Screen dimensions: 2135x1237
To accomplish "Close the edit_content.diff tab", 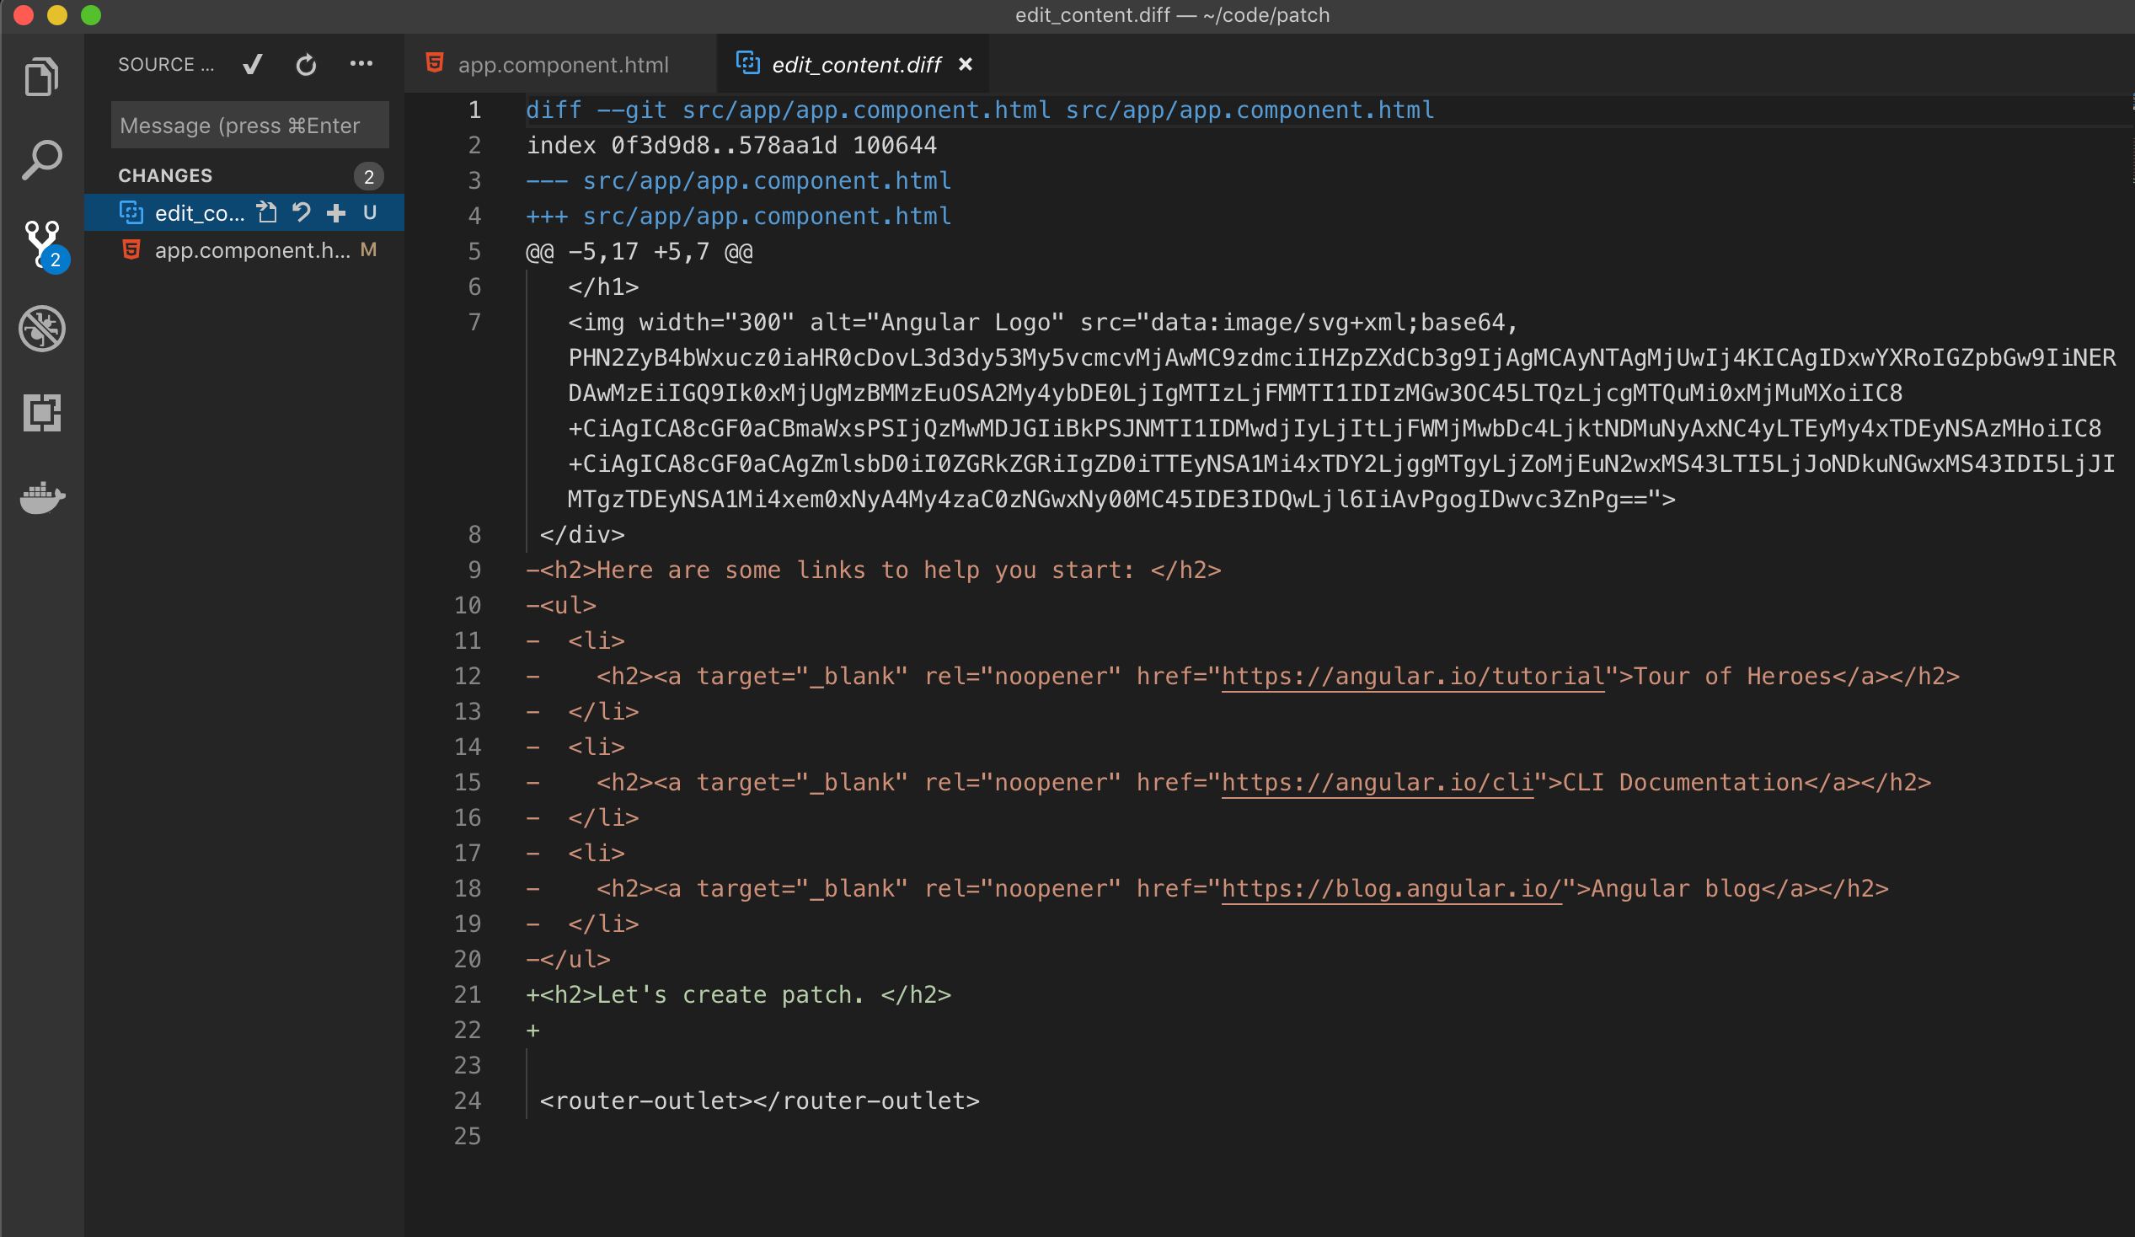I will point(965,64).
